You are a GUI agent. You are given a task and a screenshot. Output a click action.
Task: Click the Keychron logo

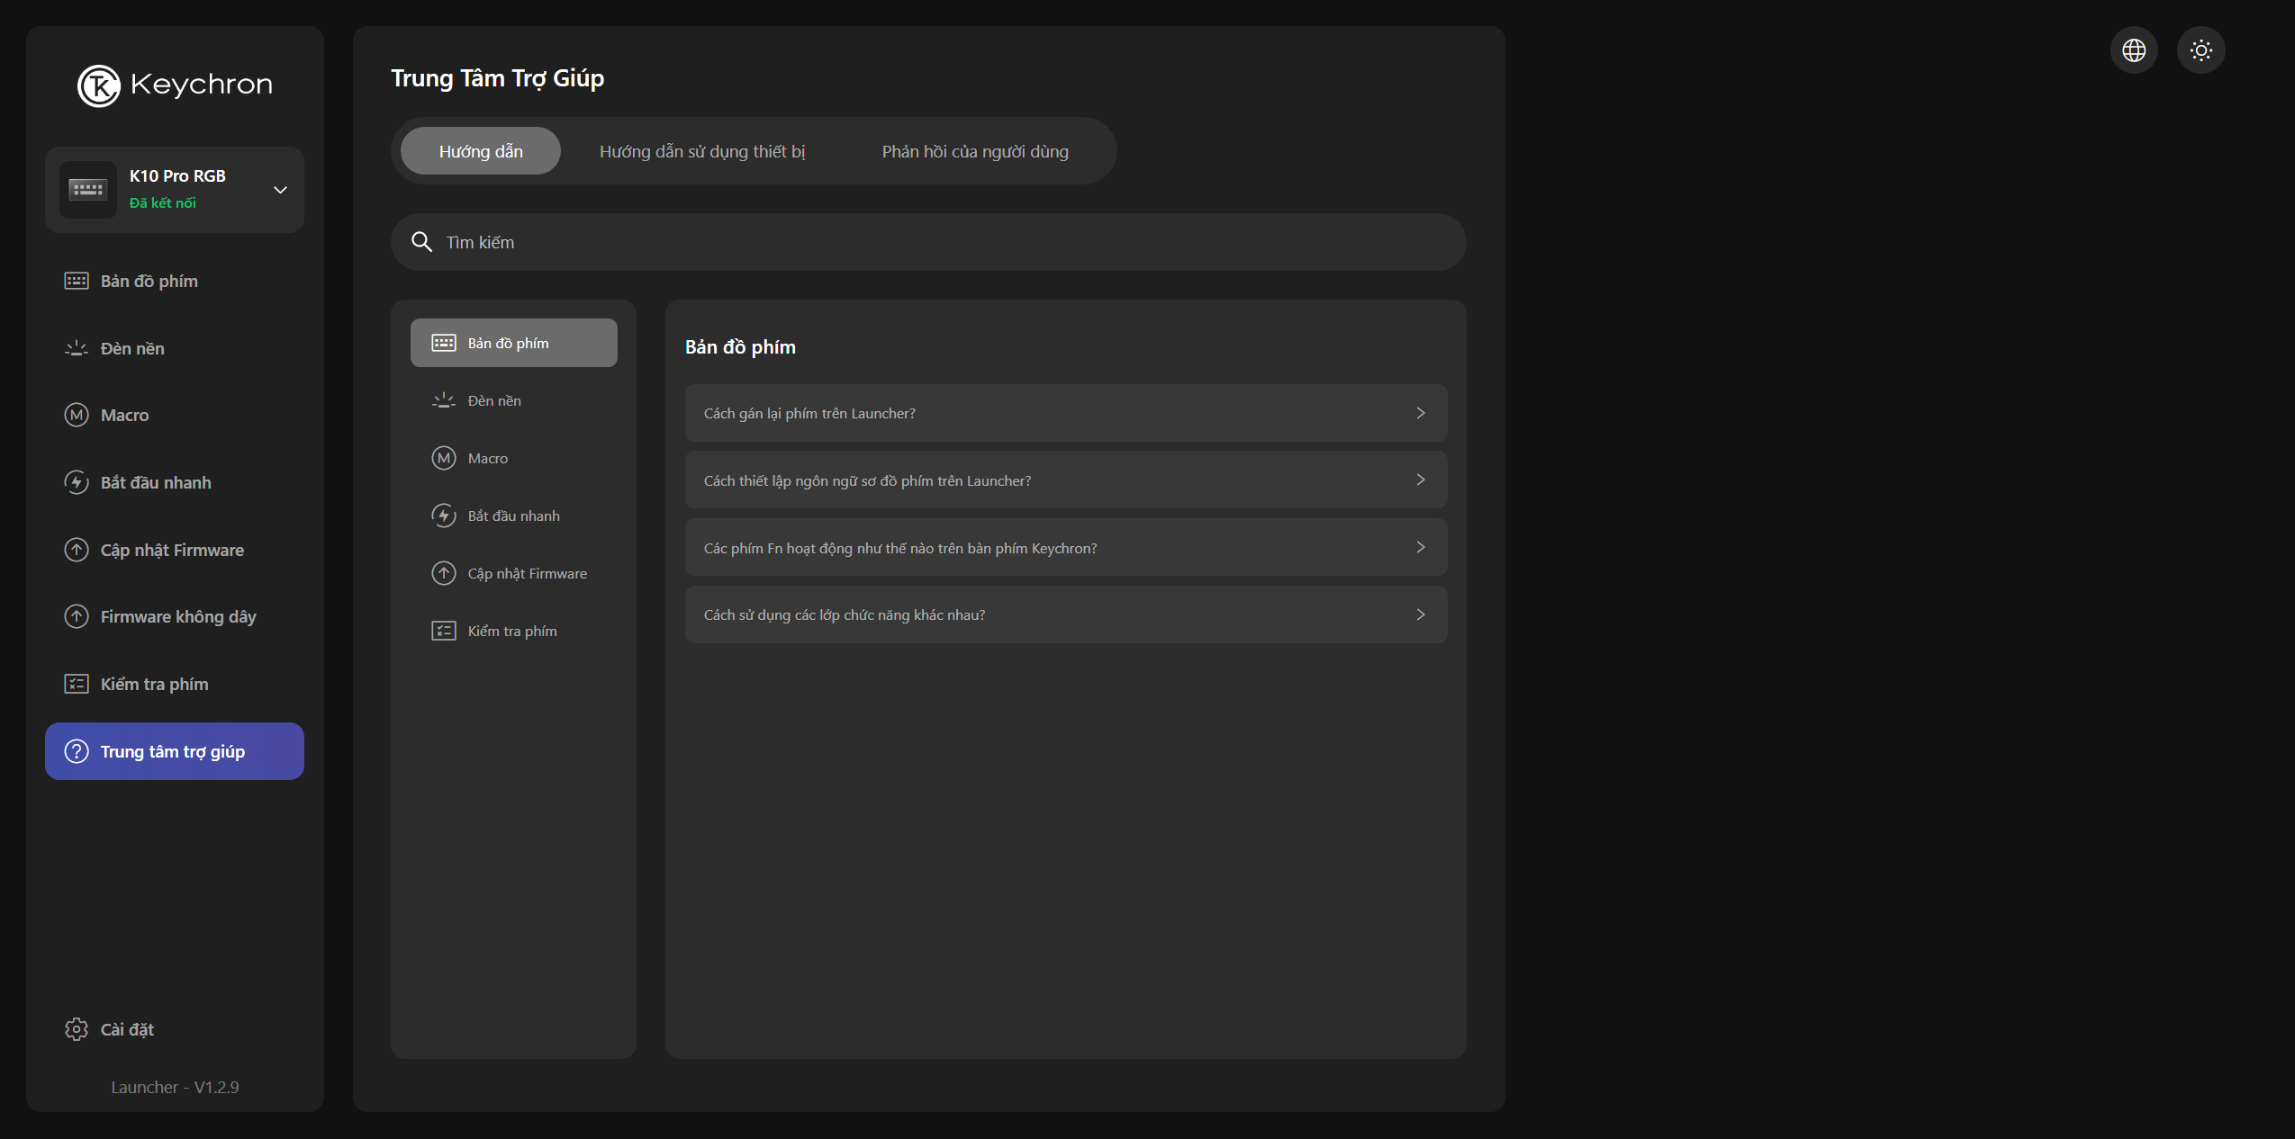point(175,85)
